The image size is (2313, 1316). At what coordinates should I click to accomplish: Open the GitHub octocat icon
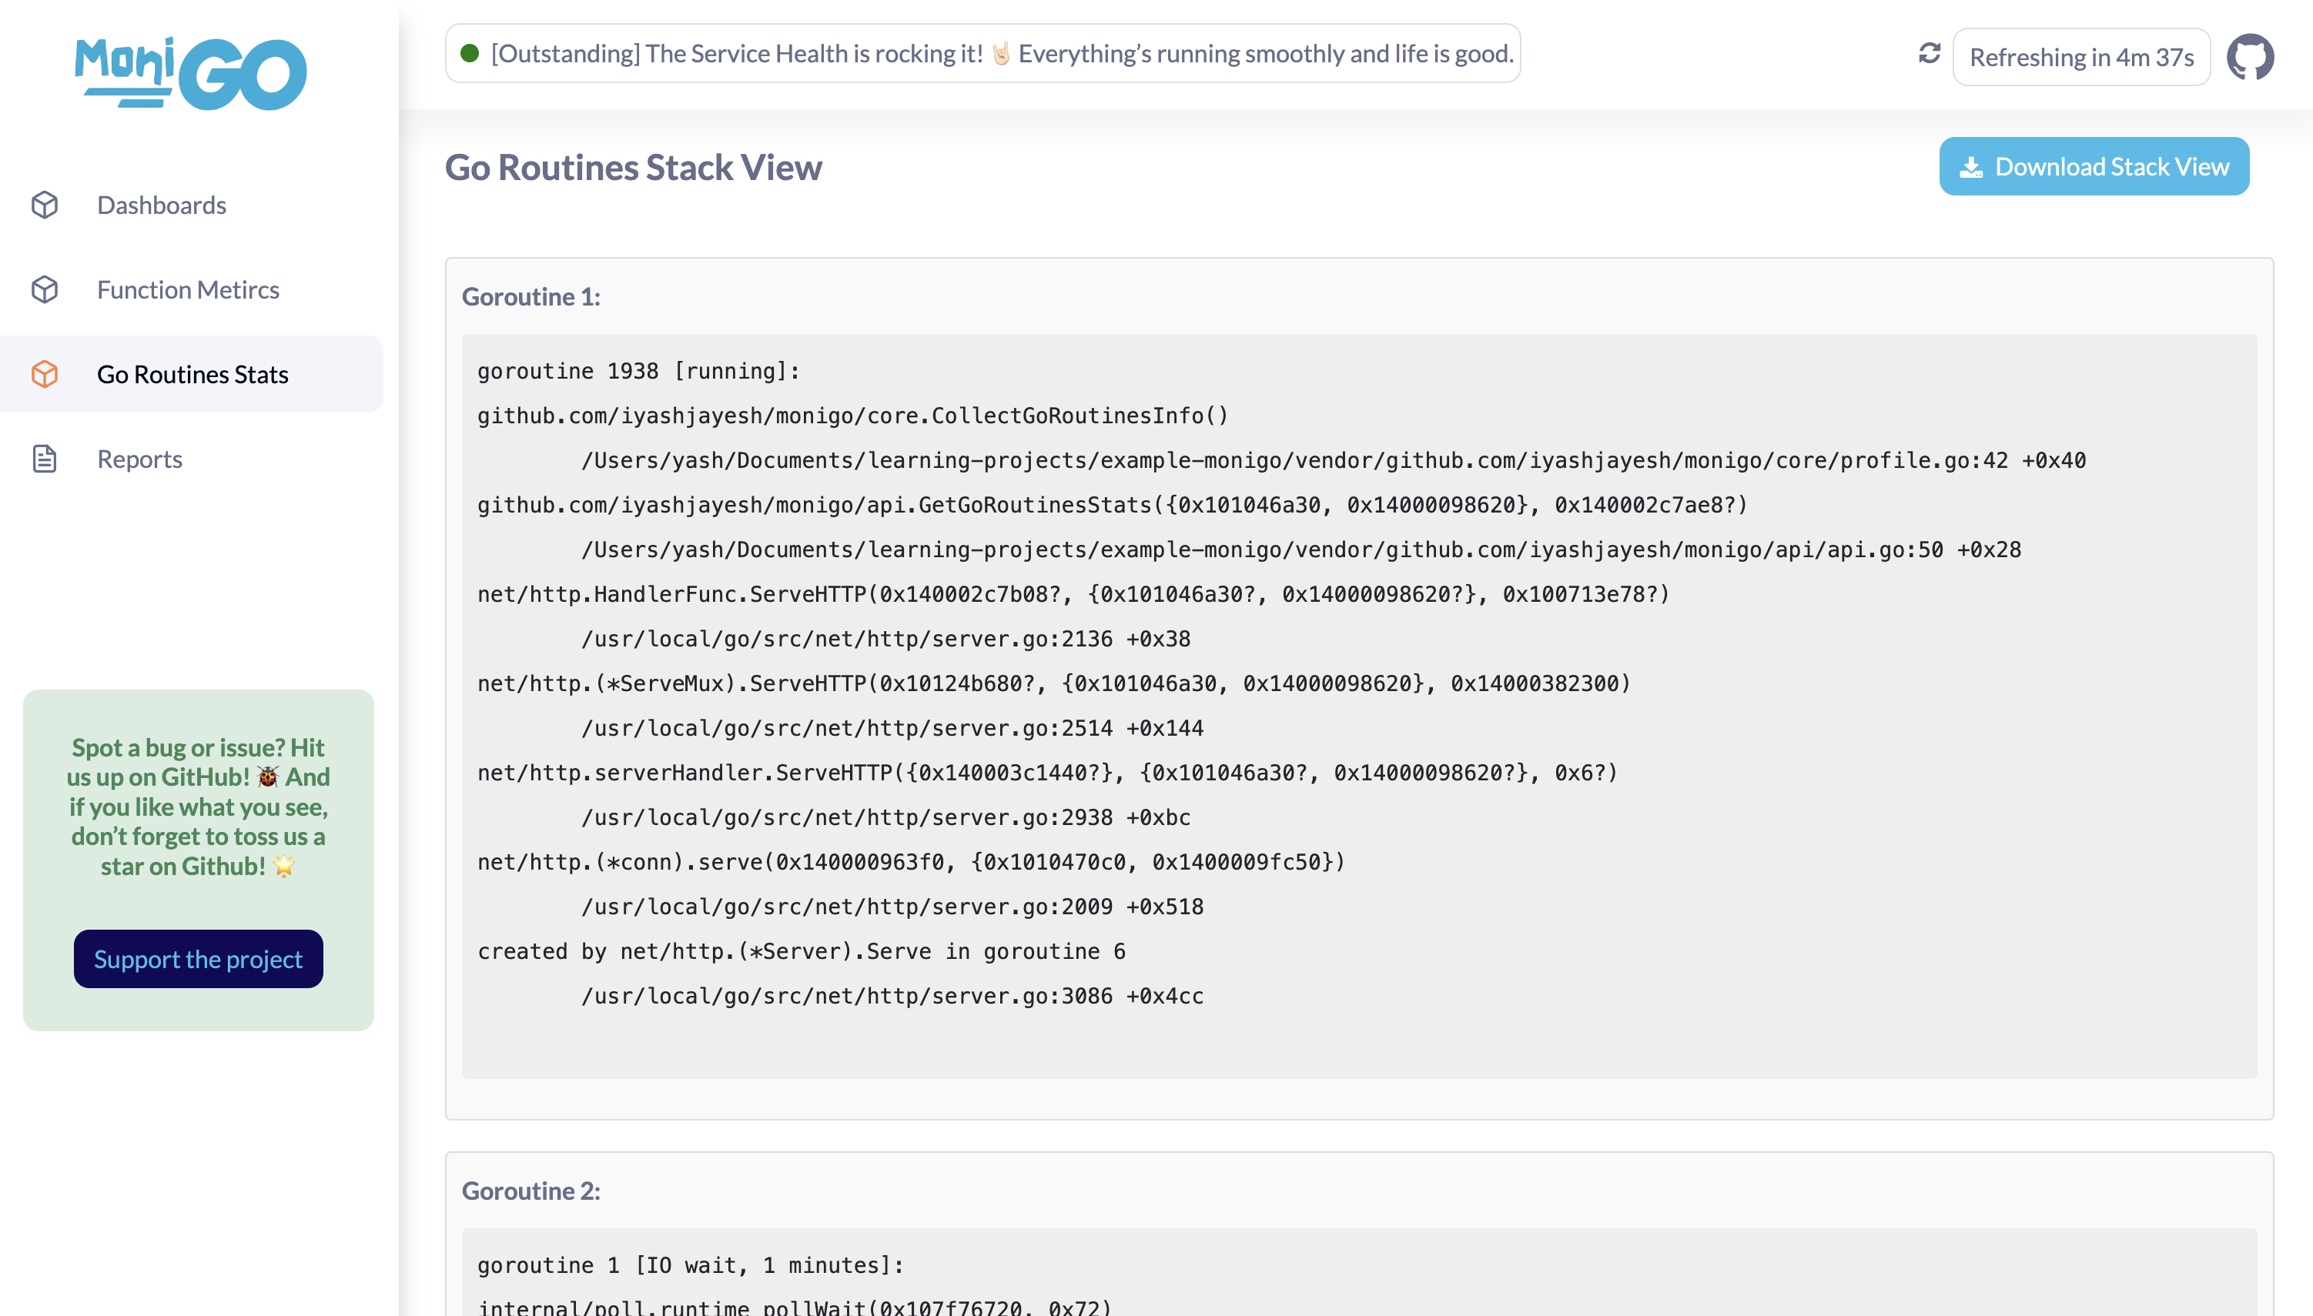tap(2249, 57)
